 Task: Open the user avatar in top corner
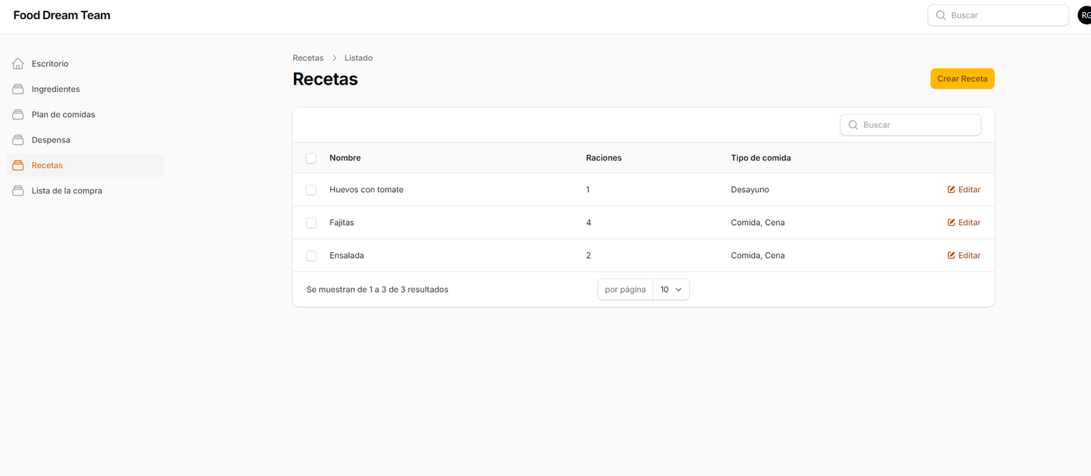click(x=1084, y=15)
